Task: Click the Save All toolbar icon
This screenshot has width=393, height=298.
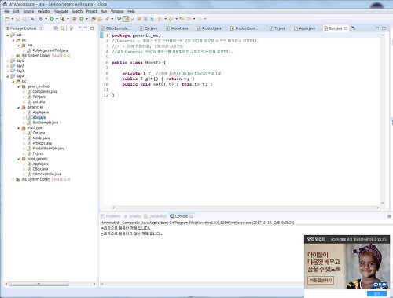Action: [24, 19]
